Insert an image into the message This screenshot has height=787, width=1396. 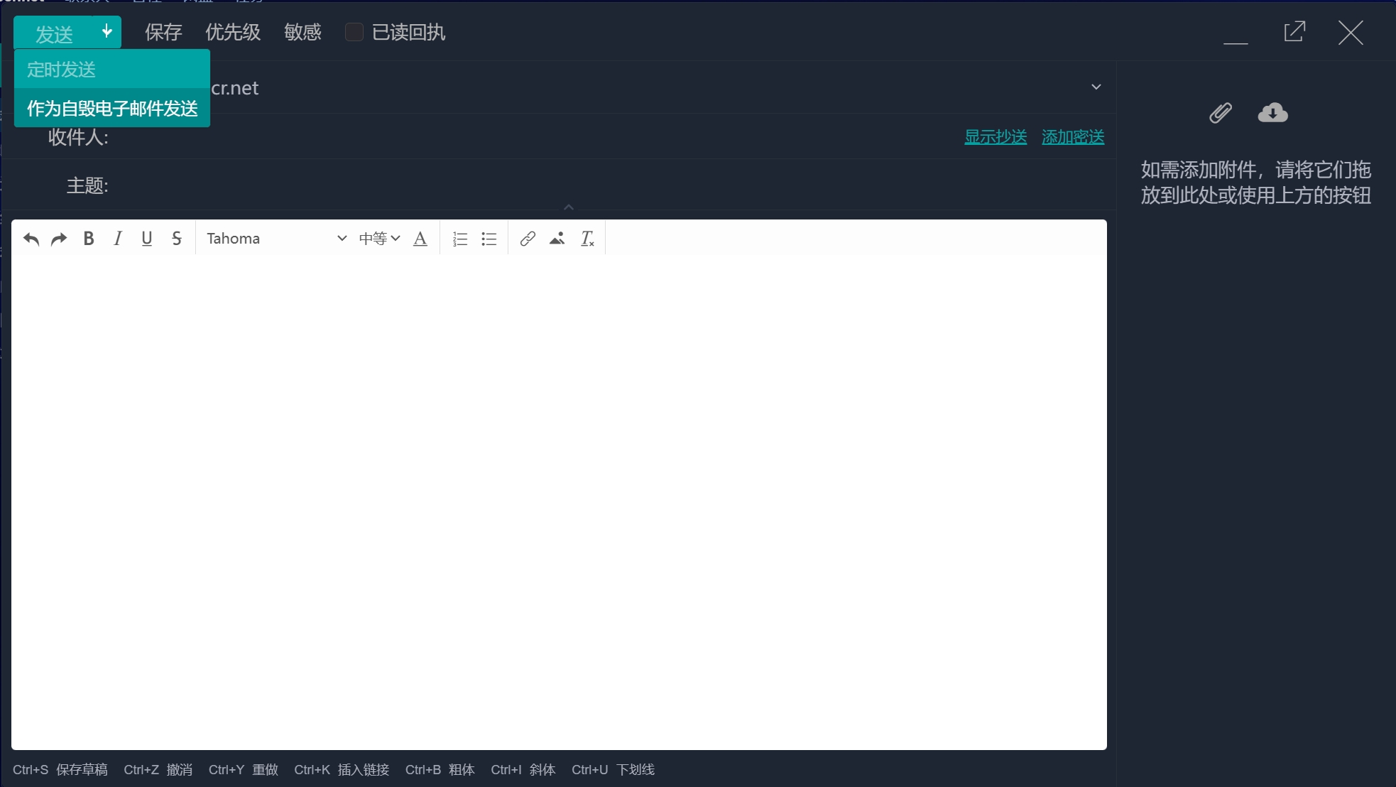click(x=557, y=239)
